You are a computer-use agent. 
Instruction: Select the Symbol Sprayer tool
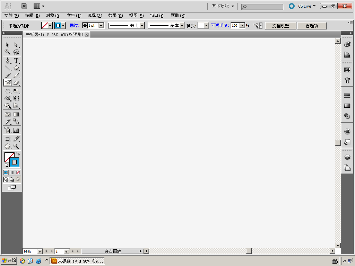coord(8,130)
